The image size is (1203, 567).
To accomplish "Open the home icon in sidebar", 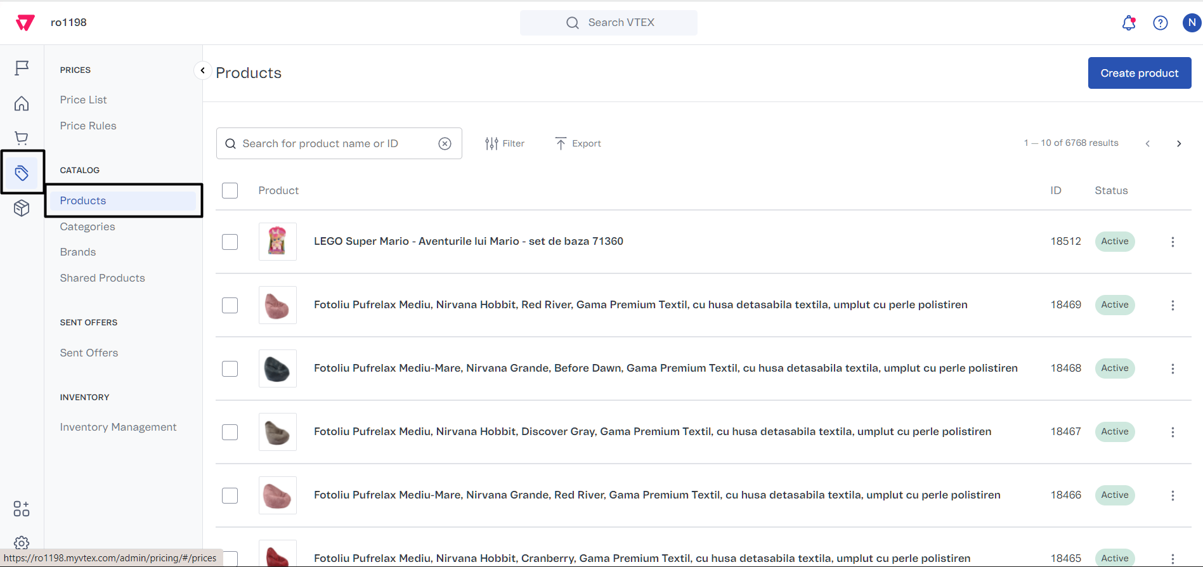I will [22, 103].
